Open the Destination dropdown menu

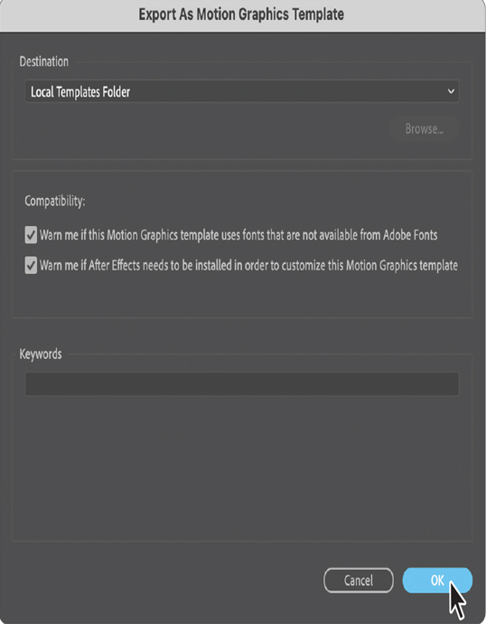[242, 91]
